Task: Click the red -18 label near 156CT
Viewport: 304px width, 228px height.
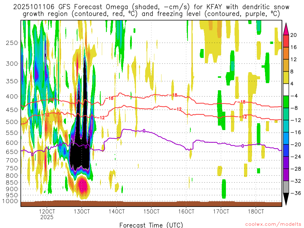Action: (x=173, y=95)
